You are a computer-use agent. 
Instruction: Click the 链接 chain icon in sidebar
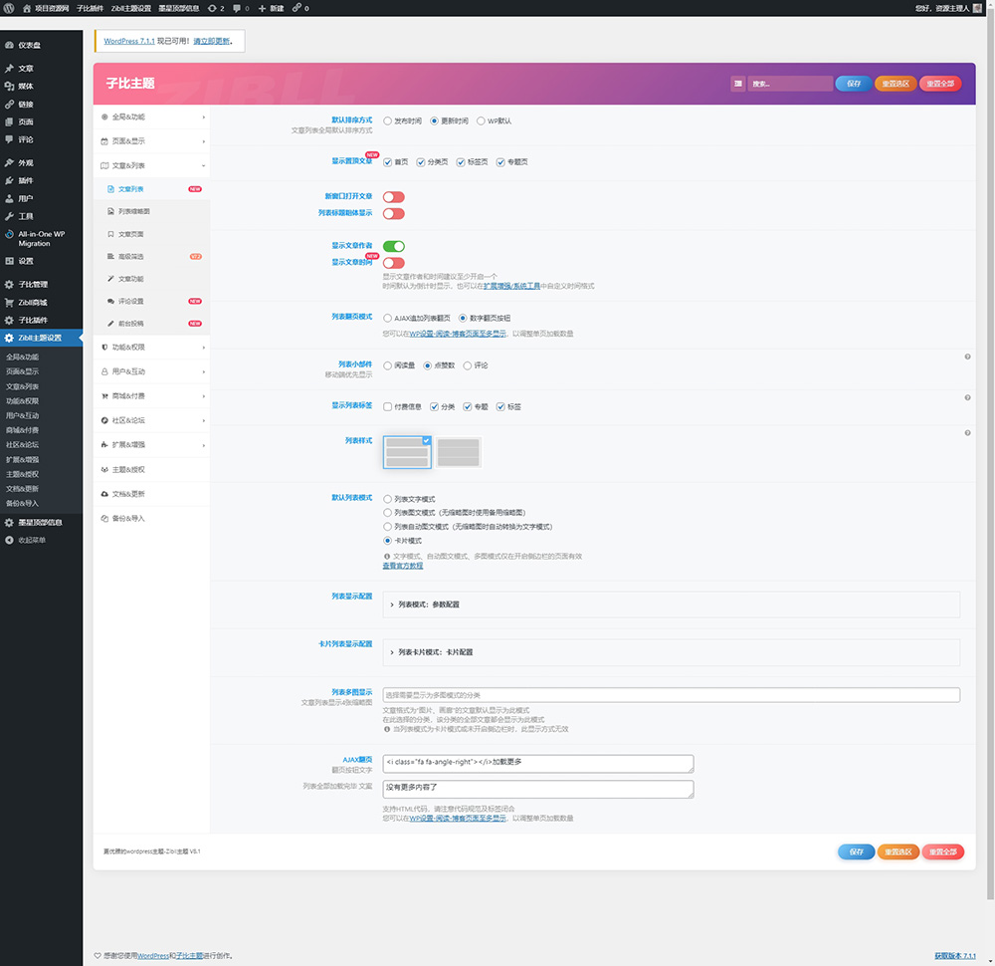point(9,105)
